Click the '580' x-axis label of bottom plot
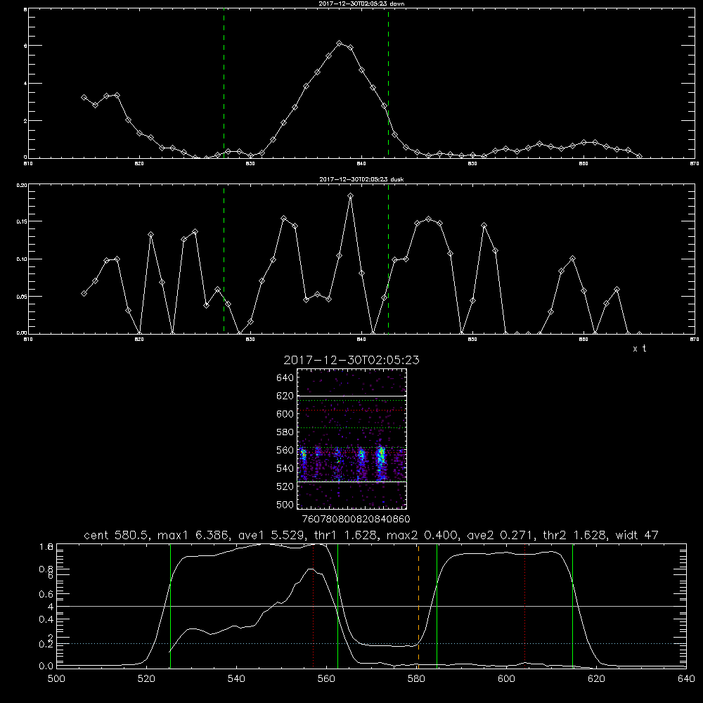The image size is (703, 703). click(416, 679)
